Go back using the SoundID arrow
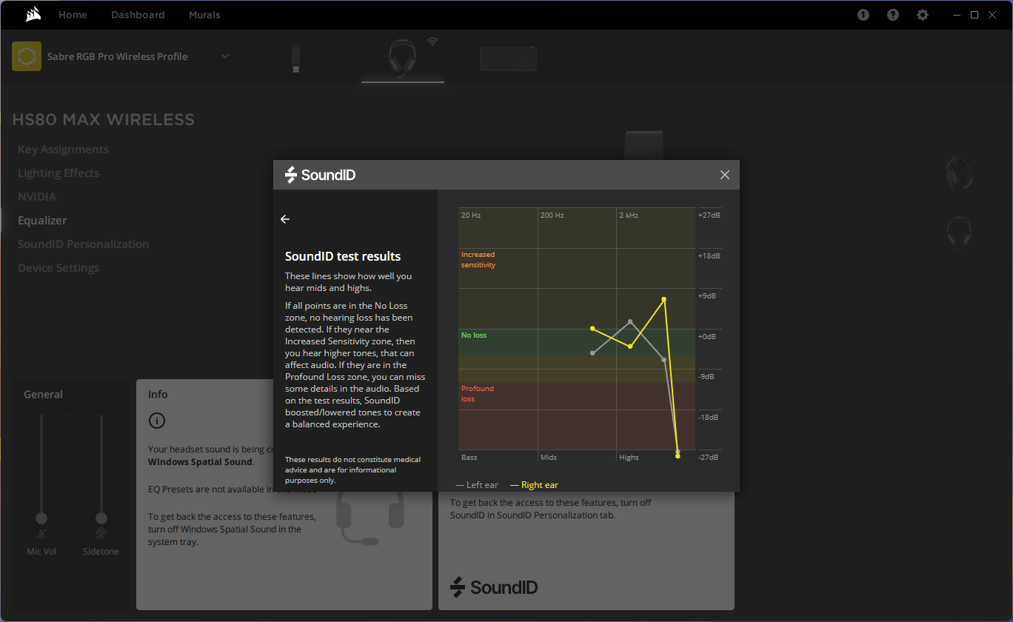 pyautogui.click(x=285, y=219)
